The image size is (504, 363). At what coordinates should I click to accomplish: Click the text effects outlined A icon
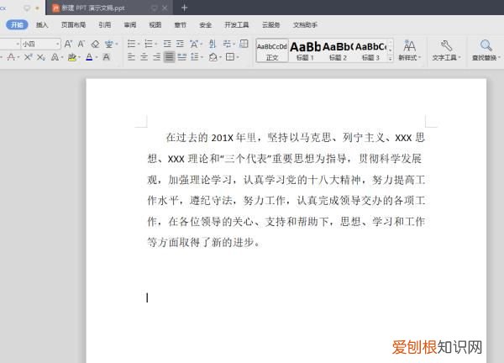(x=55, y=57)
